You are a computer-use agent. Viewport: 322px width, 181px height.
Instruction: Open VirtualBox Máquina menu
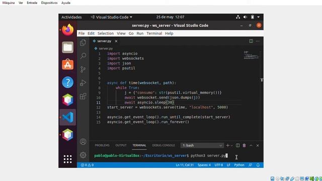click(x=9, y=3)
